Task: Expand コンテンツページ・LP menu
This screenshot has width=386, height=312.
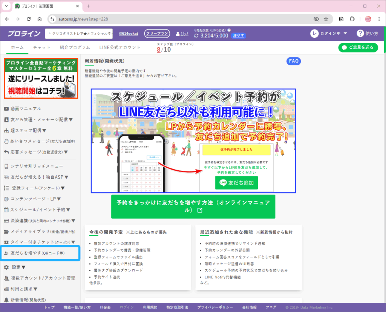Action: click(32, 199)
